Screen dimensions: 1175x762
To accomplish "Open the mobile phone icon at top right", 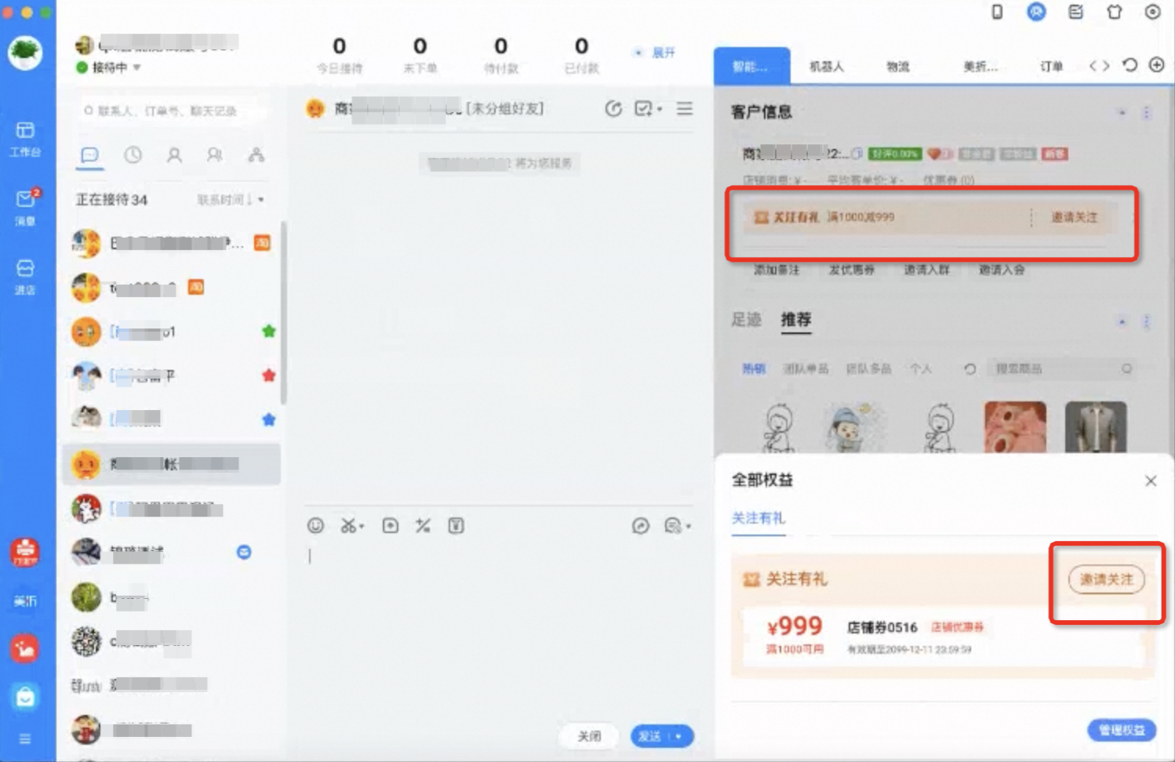I will (997, 12).
